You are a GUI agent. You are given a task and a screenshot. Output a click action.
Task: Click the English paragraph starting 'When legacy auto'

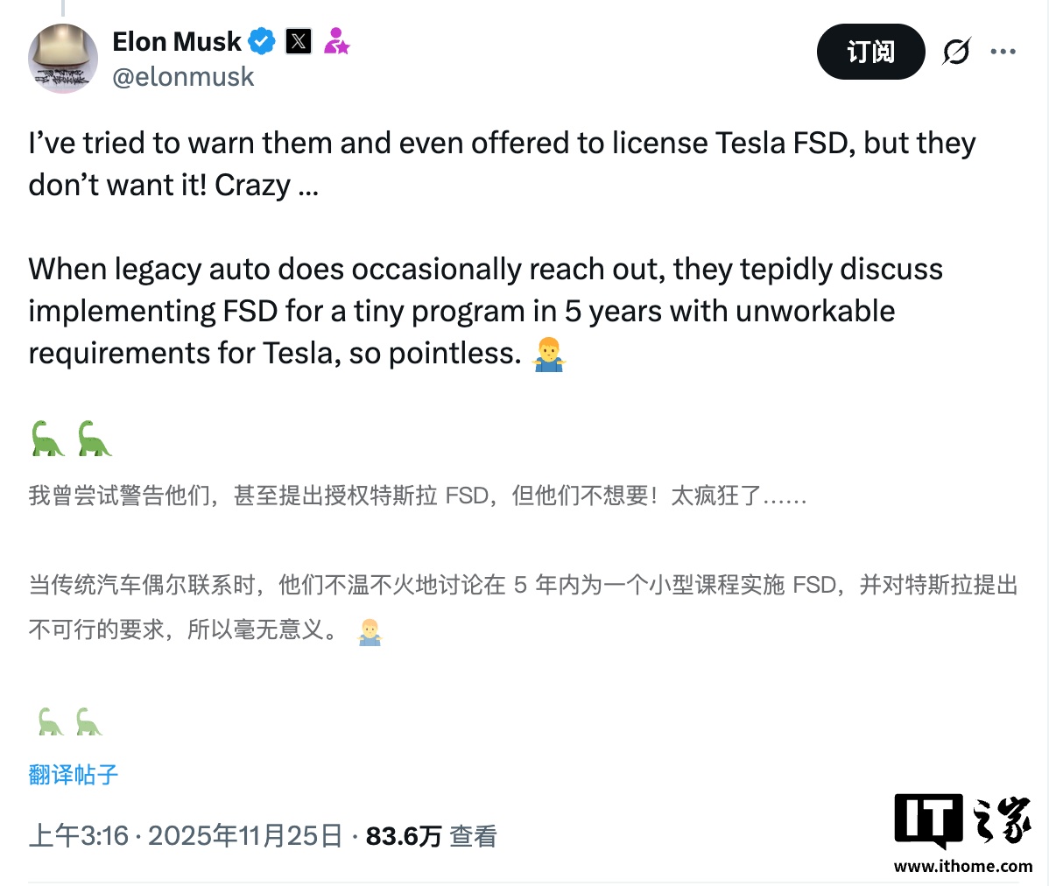coord(485,311)
